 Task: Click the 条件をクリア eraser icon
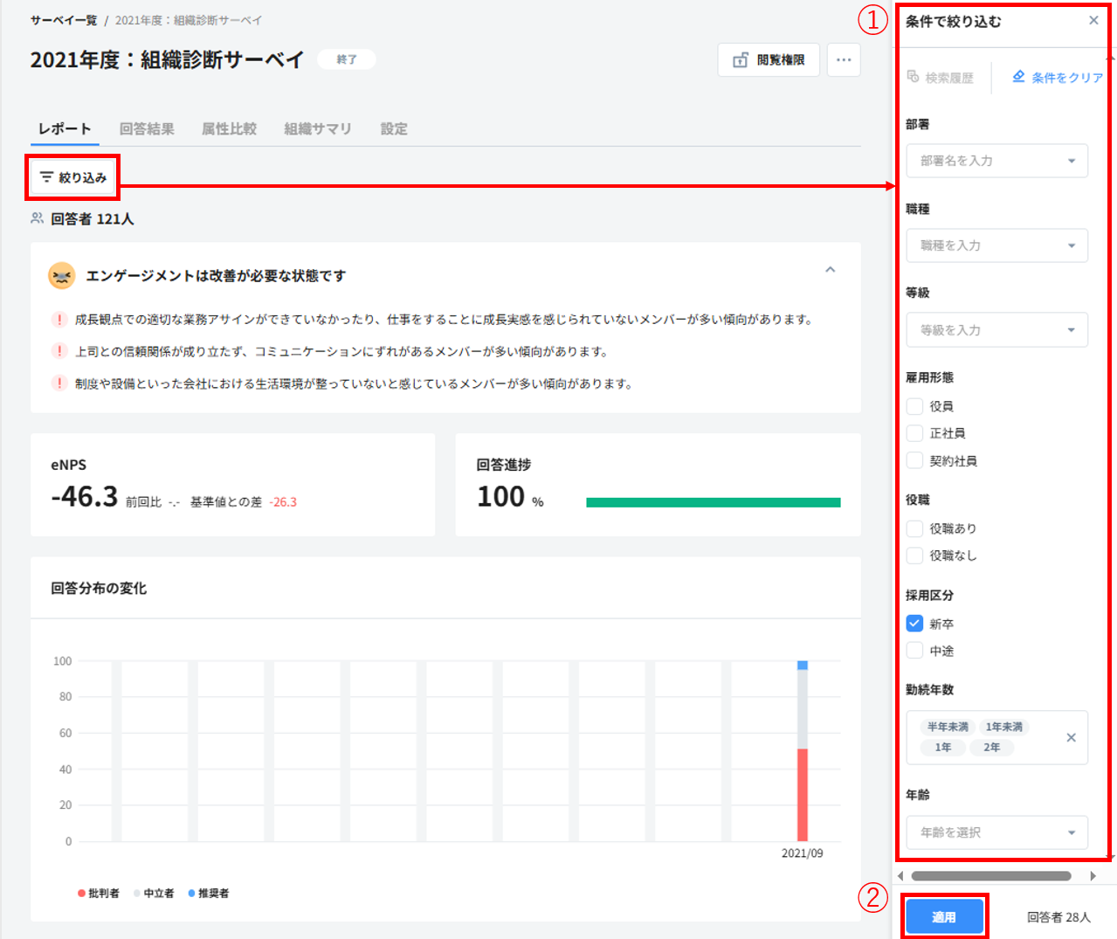point(1018,77)
